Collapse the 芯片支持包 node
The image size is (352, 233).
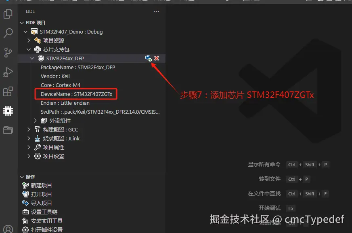tap(29, 49)
